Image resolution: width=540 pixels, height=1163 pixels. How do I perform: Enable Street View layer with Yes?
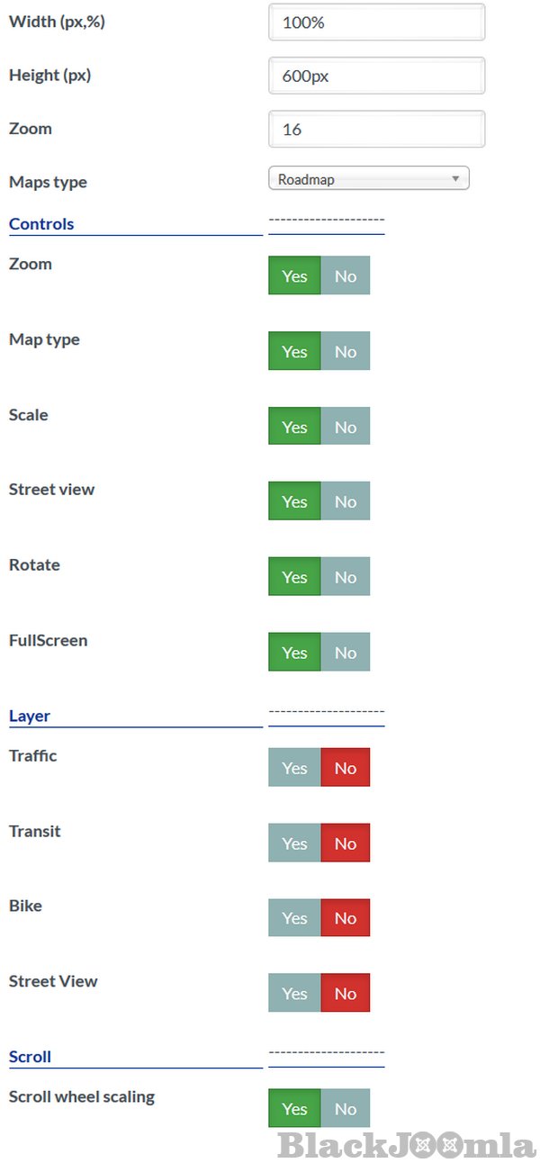(x=294, y=994)
